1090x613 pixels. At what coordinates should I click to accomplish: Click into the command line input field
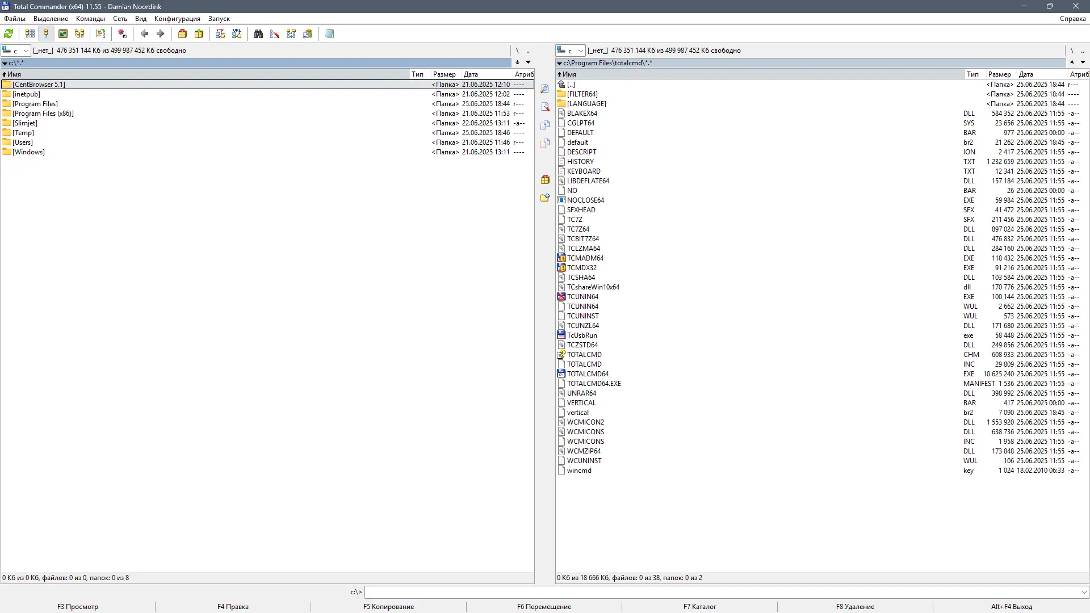coord(721,592)
